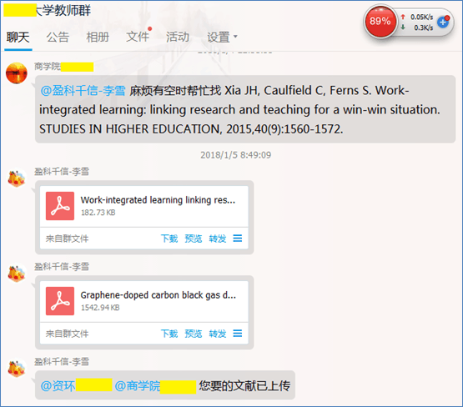Click avatar above the Work-integrated learning file

[x=17, y=178]
